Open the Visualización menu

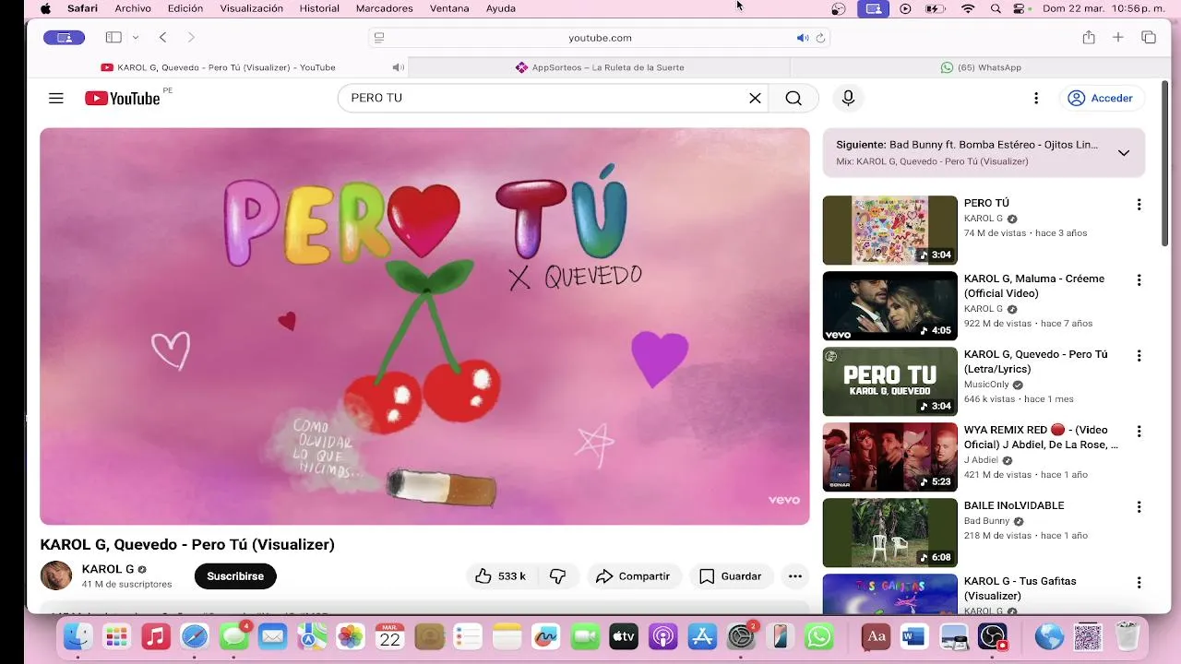[252, 8]
